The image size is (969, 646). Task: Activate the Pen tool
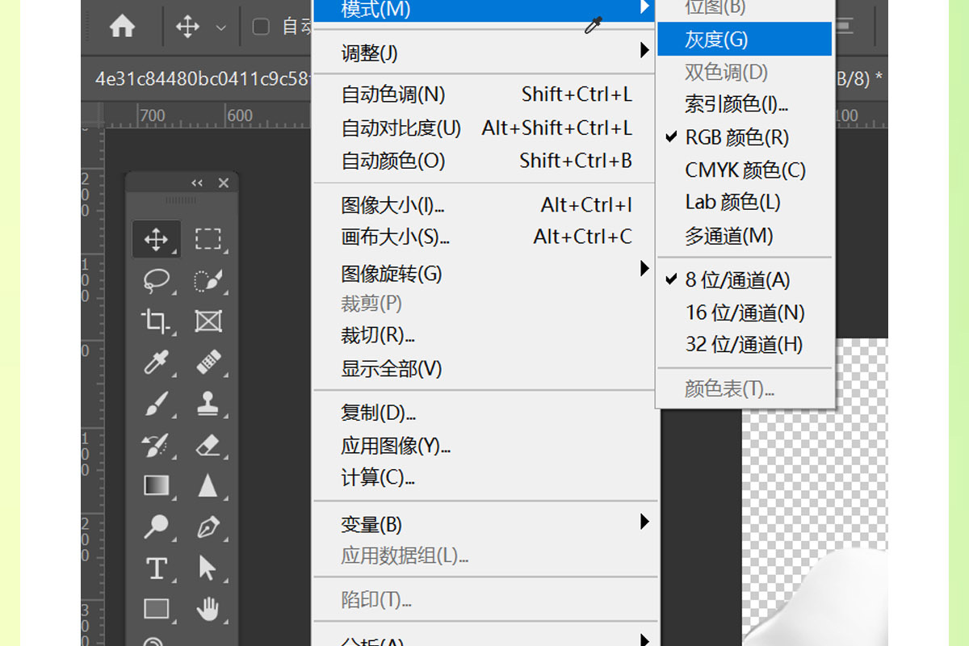[208, 527]
